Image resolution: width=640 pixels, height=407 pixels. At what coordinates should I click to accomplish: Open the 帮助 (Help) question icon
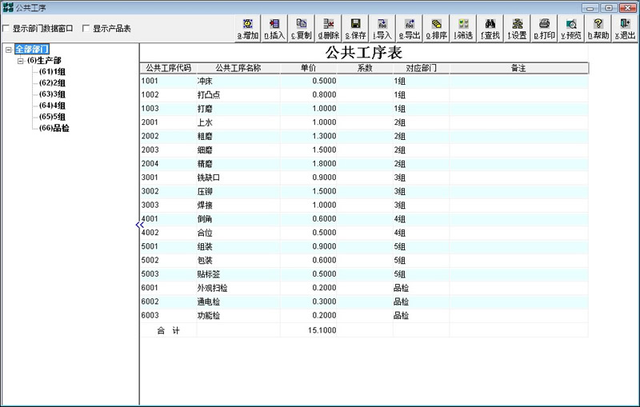click(598, 29)
